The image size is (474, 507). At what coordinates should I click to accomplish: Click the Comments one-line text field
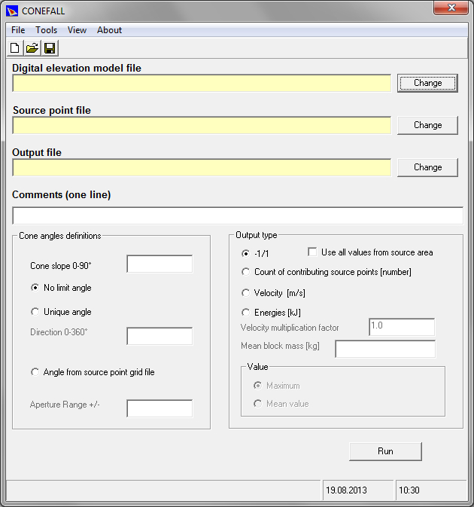237,216
